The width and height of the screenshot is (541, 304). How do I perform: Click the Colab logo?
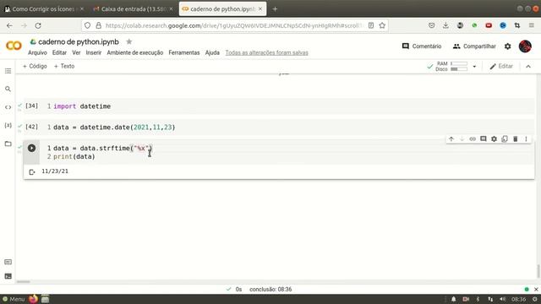tap(14, 46)
